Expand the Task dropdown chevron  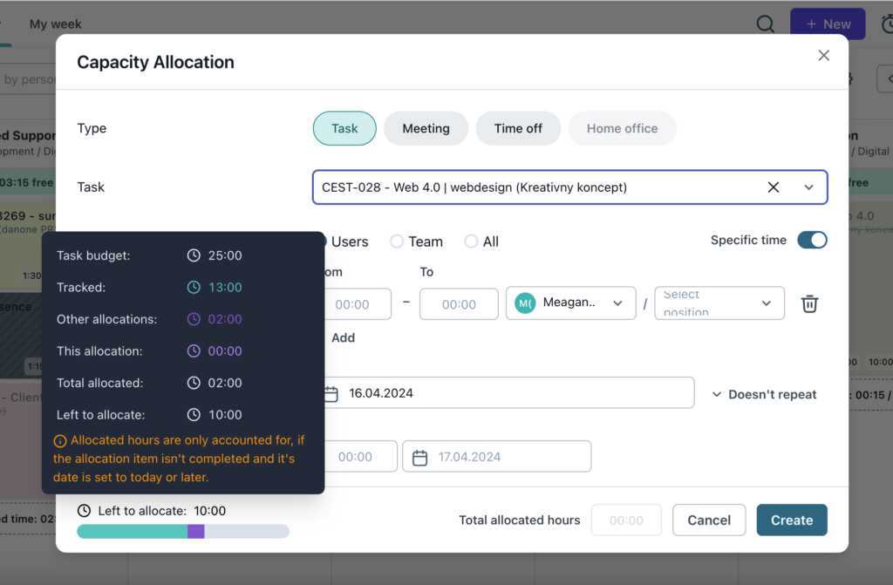808,187
